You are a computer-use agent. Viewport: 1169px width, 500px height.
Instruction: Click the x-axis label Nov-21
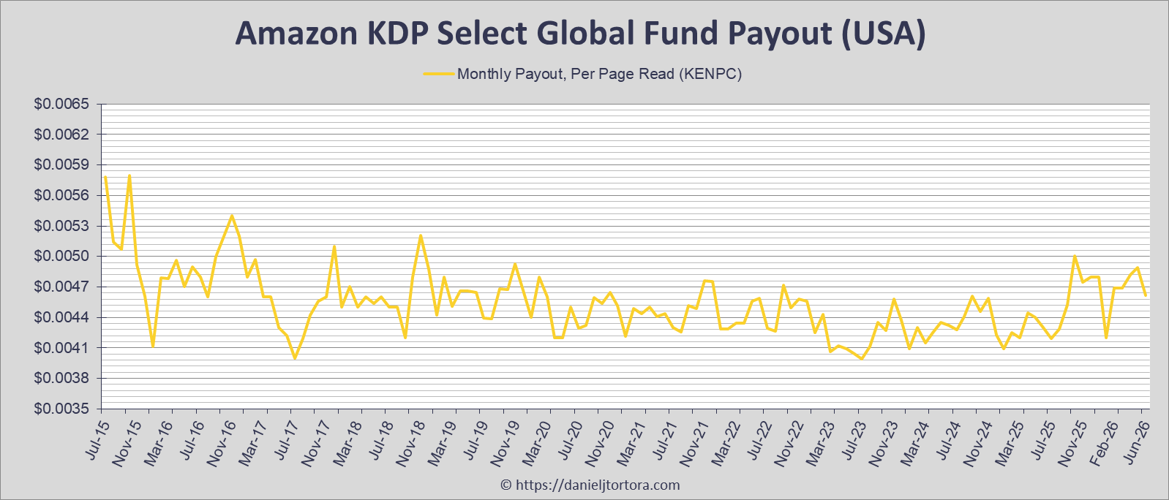[693, 444]
